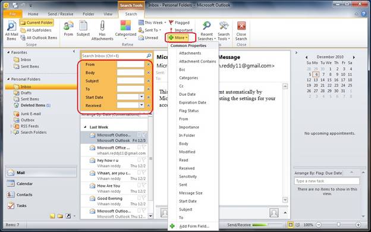Collapse the Personal Folders tree
The height and width of the screenshot is (232, 371).
click(x=8, y=79)
